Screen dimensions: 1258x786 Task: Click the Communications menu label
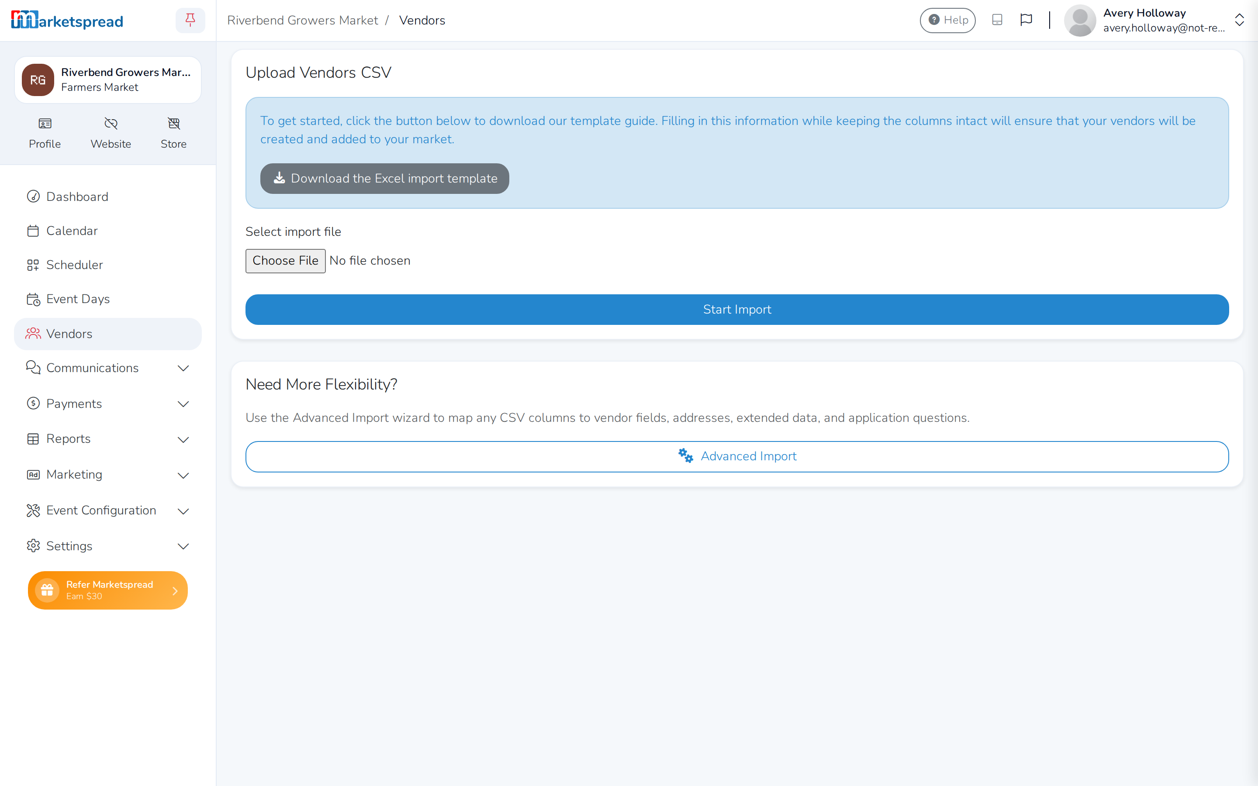tap(93, 368)
